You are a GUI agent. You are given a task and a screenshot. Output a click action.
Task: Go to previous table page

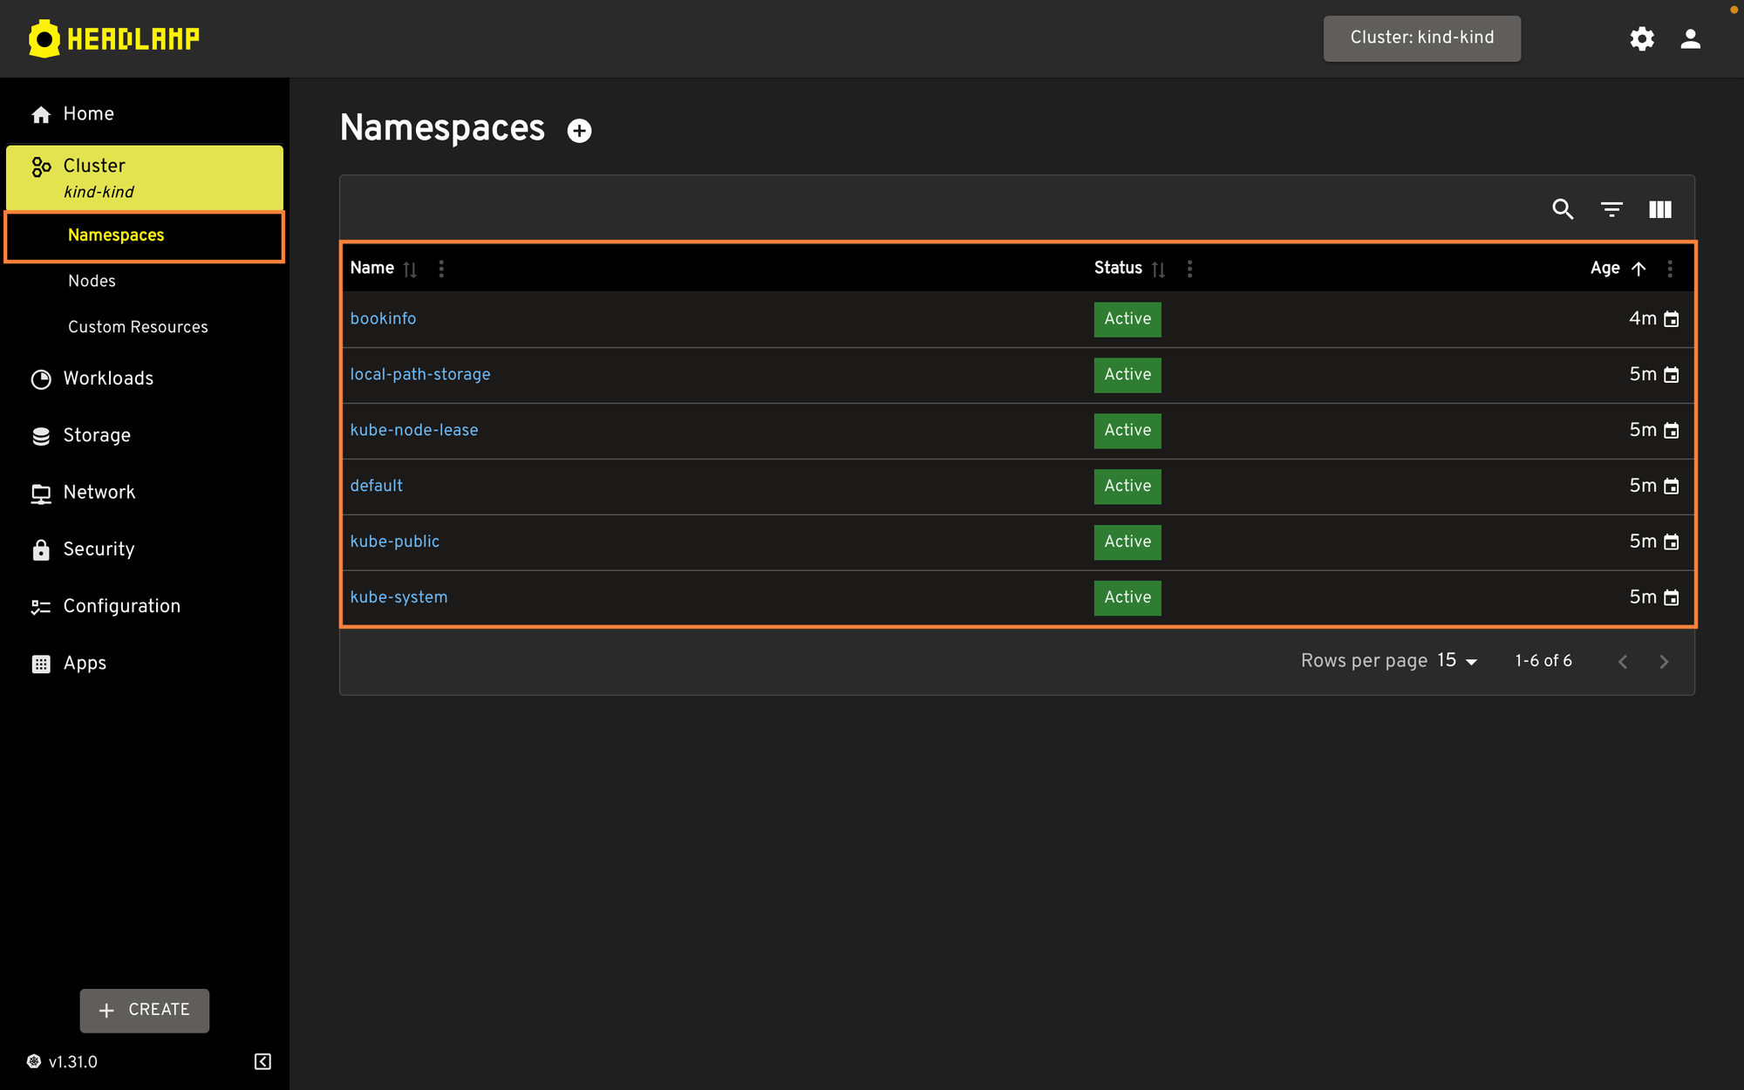(1623, 662)
